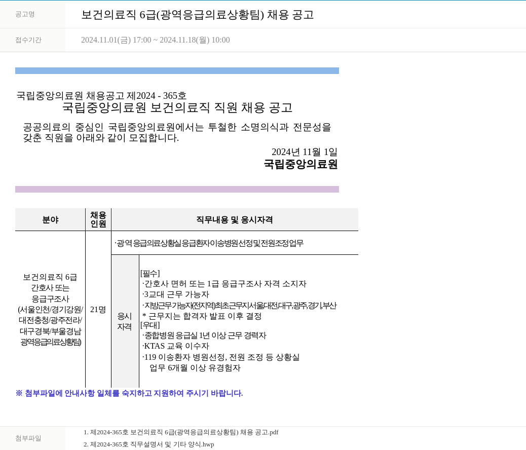Click the KTAS 교육 이수자 line
Image resolution: width=526 pixels, height=450 pixels.
pos(175,346)
